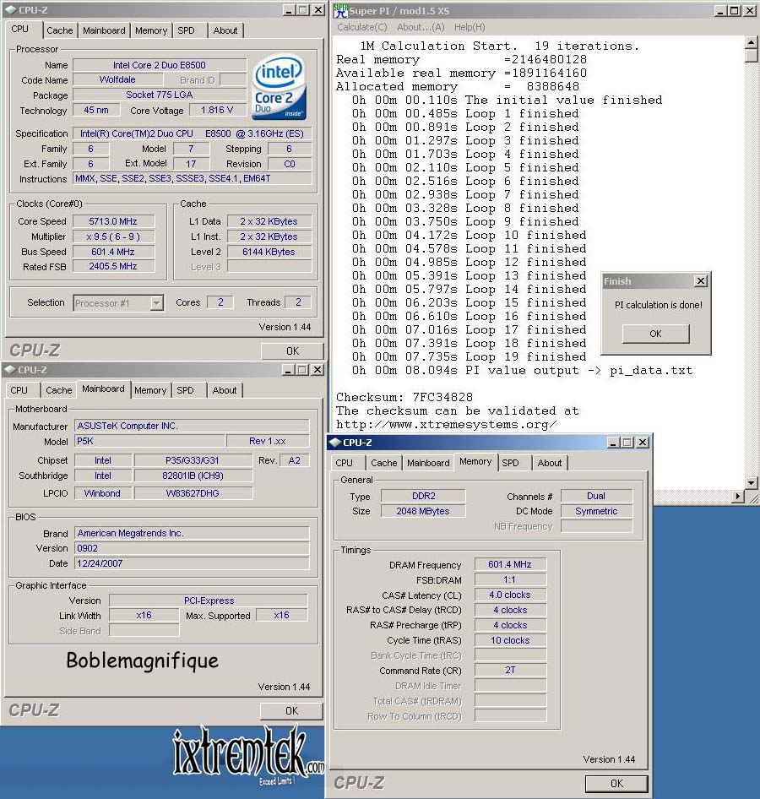Click the BIOS Version value 0902
The width and height of the screenshot is (760, 799).
[192, 548]
